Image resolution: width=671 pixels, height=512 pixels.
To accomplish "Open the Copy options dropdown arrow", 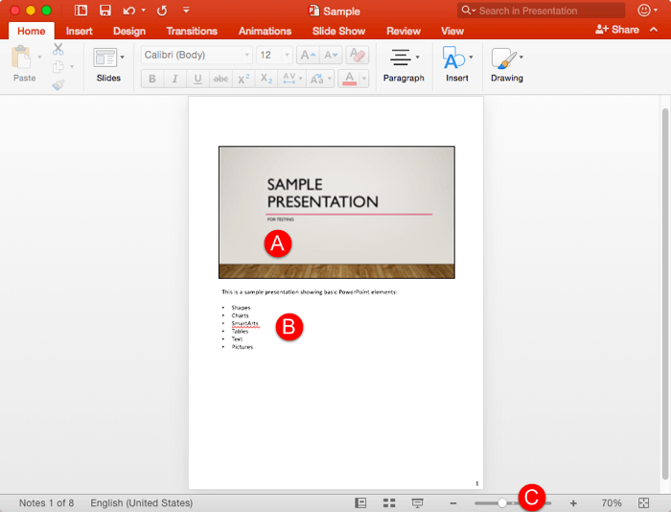I will (x=72, y=66).
